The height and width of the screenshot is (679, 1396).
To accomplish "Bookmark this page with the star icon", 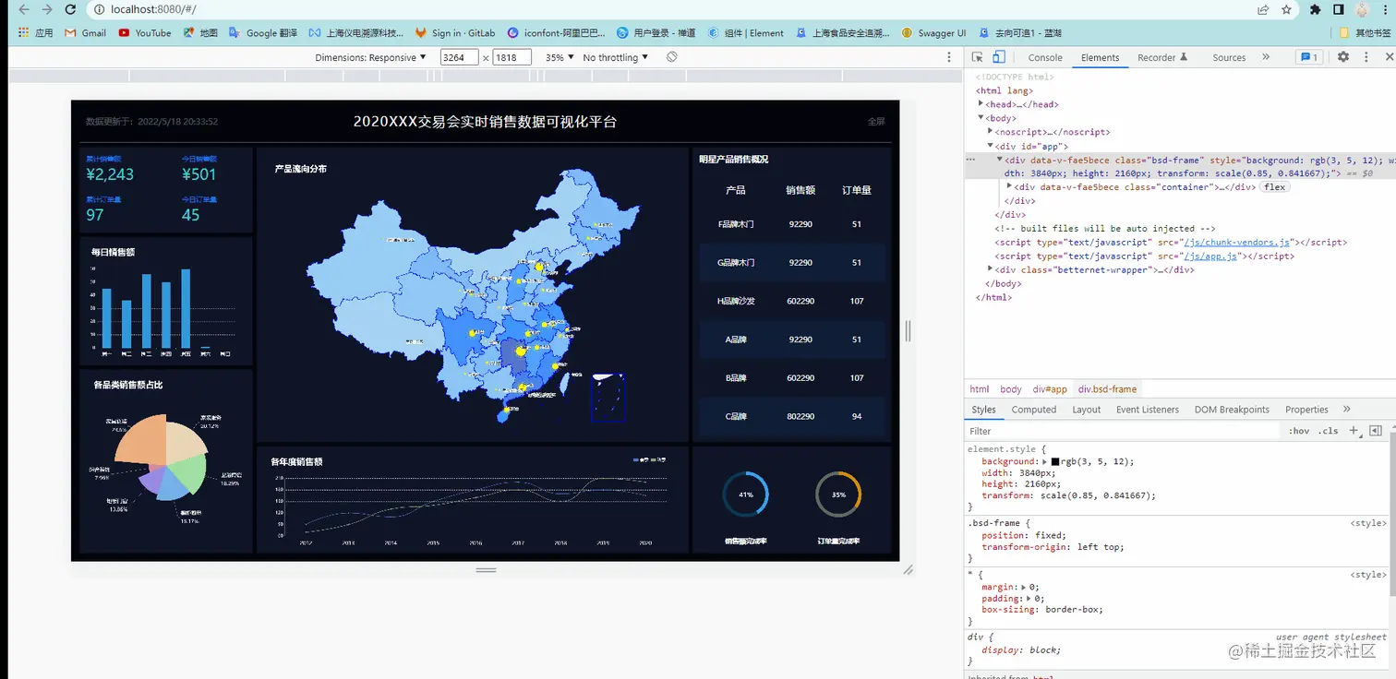I will 1287,9.
